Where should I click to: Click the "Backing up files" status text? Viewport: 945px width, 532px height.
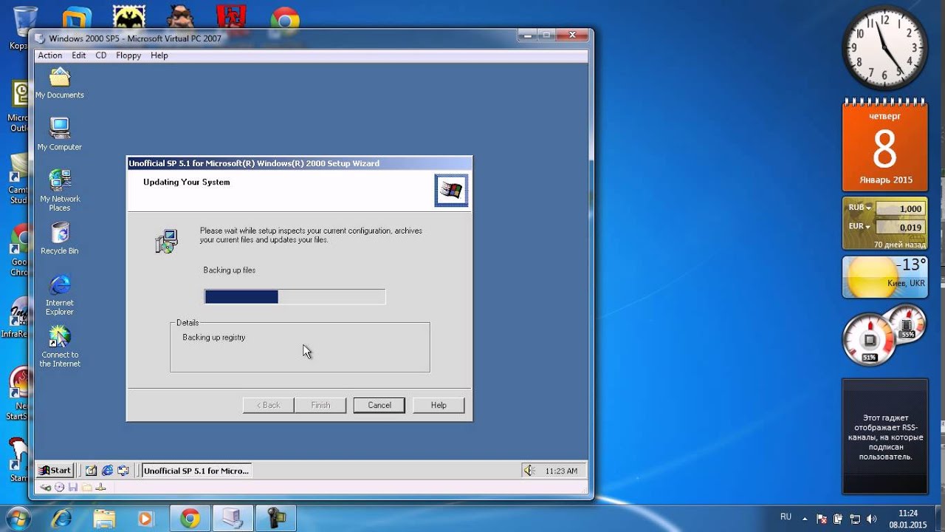(230, 270)
